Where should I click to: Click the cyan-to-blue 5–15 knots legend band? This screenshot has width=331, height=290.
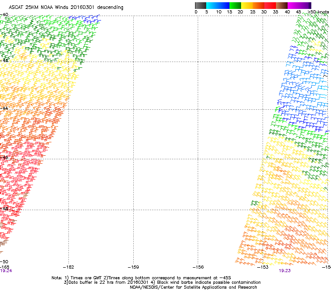click(x=218, y=5)
